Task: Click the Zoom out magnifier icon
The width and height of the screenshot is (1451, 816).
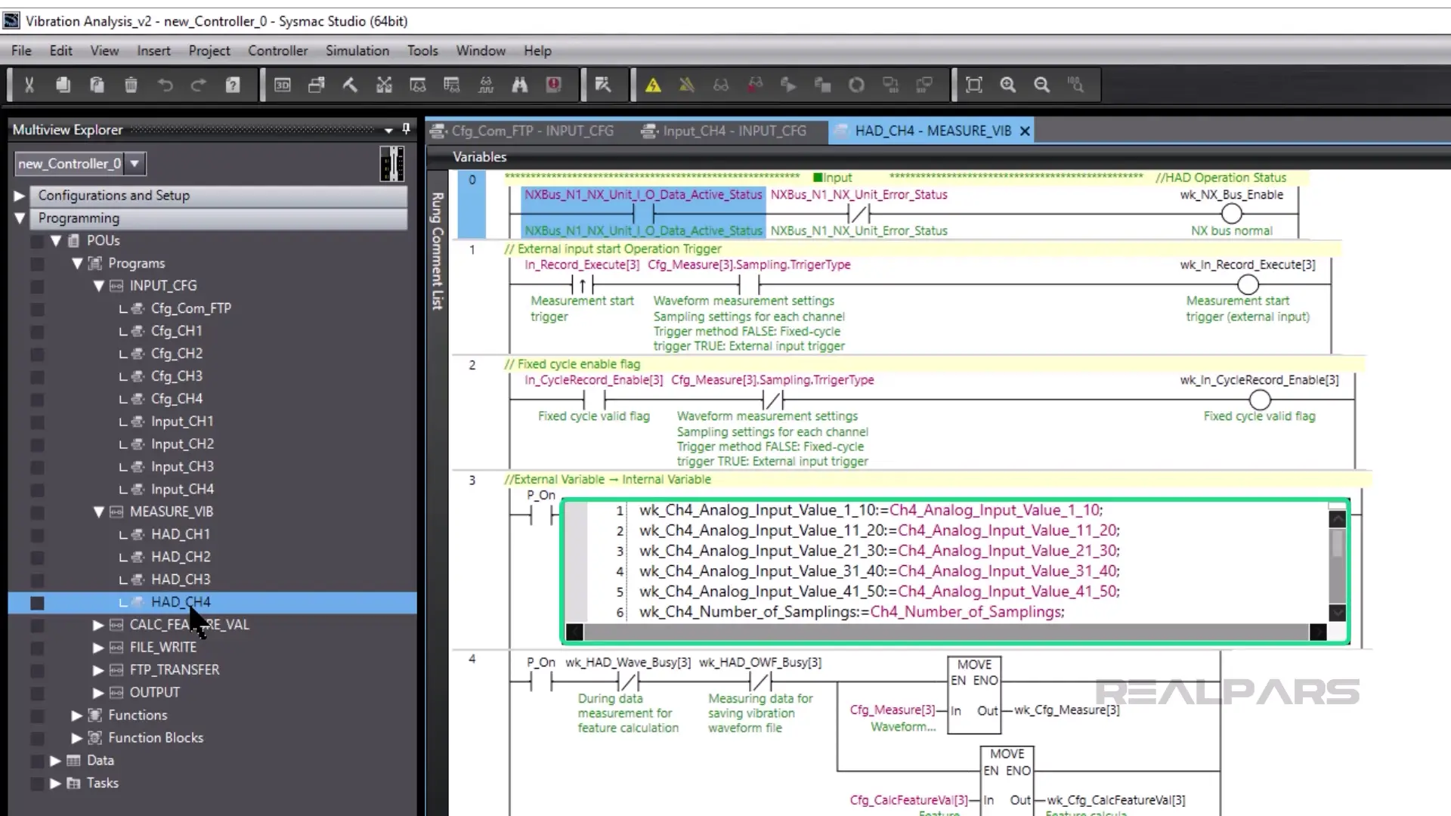Action: (x=1042, y=85)
